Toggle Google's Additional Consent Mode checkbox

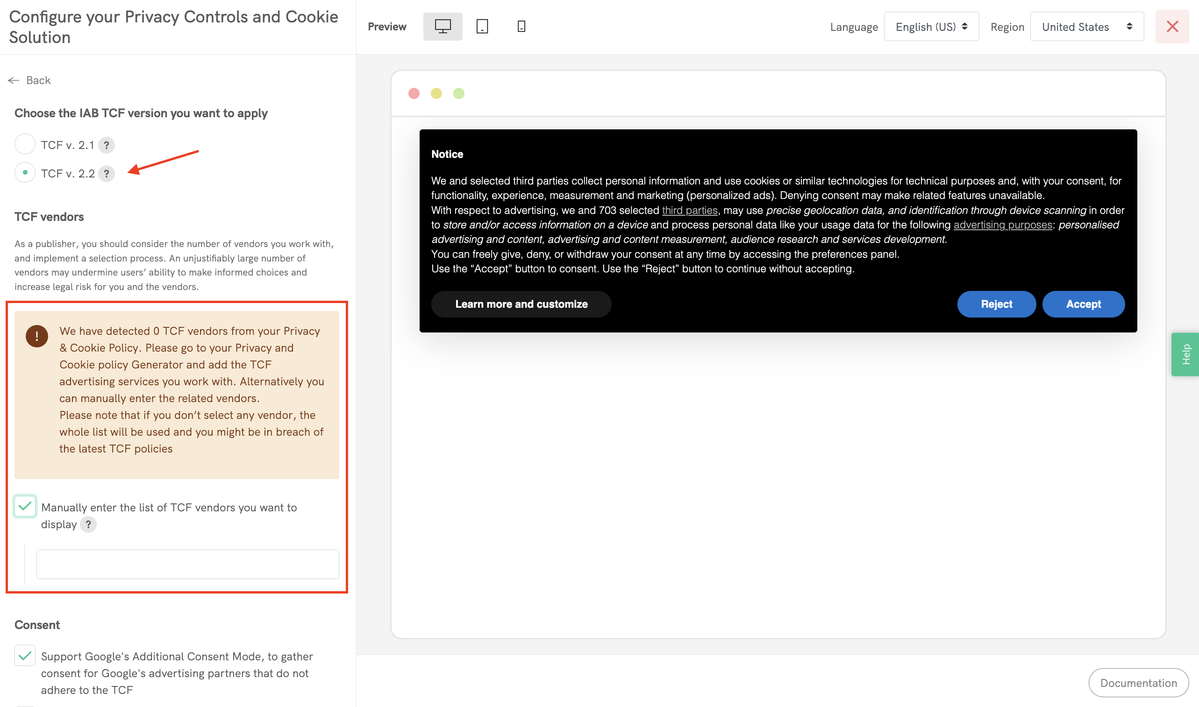click(x=25, y=656)
